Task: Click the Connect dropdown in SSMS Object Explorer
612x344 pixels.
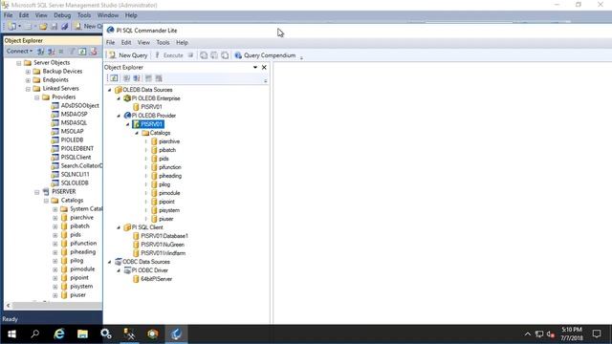Action: (x=19, y=51)
